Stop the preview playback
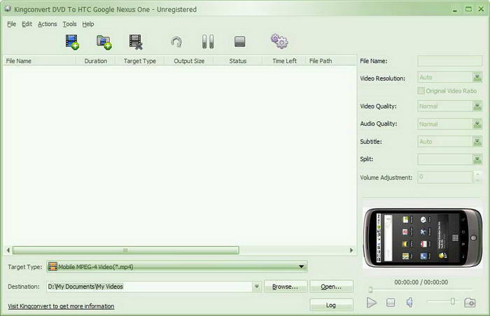Image resolution: width=490 pixels, height=316 pixels. point(391,303)
